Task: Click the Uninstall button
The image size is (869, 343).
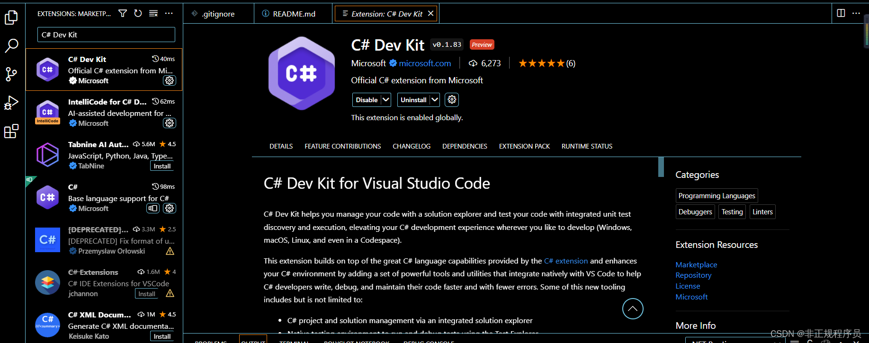Action: pos(413,100)
